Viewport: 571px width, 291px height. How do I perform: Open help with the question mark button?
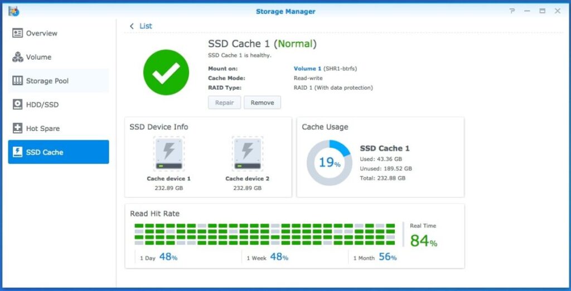pos(512,11)
